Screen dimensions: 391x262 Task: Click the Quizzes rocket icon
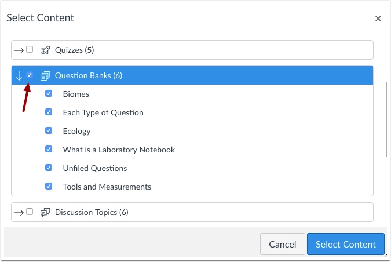pos(45,50)
